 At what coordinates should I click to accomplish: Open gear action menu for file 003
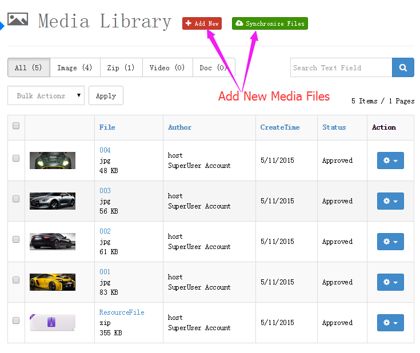pos(390,201)
